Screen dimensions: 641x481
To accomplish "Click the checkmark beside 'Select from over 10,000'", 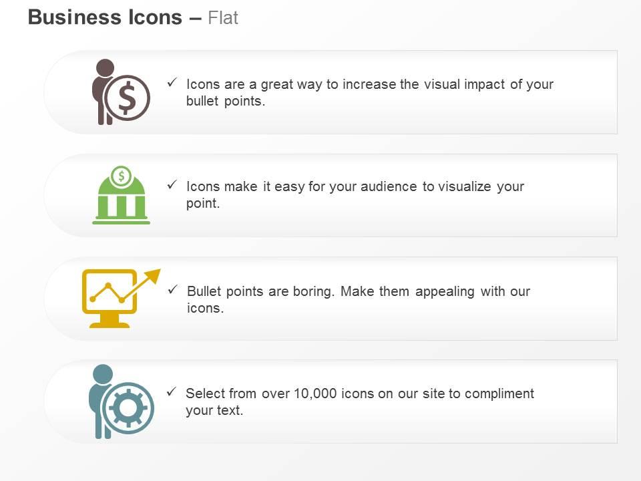I will click(x=172, y=391).
